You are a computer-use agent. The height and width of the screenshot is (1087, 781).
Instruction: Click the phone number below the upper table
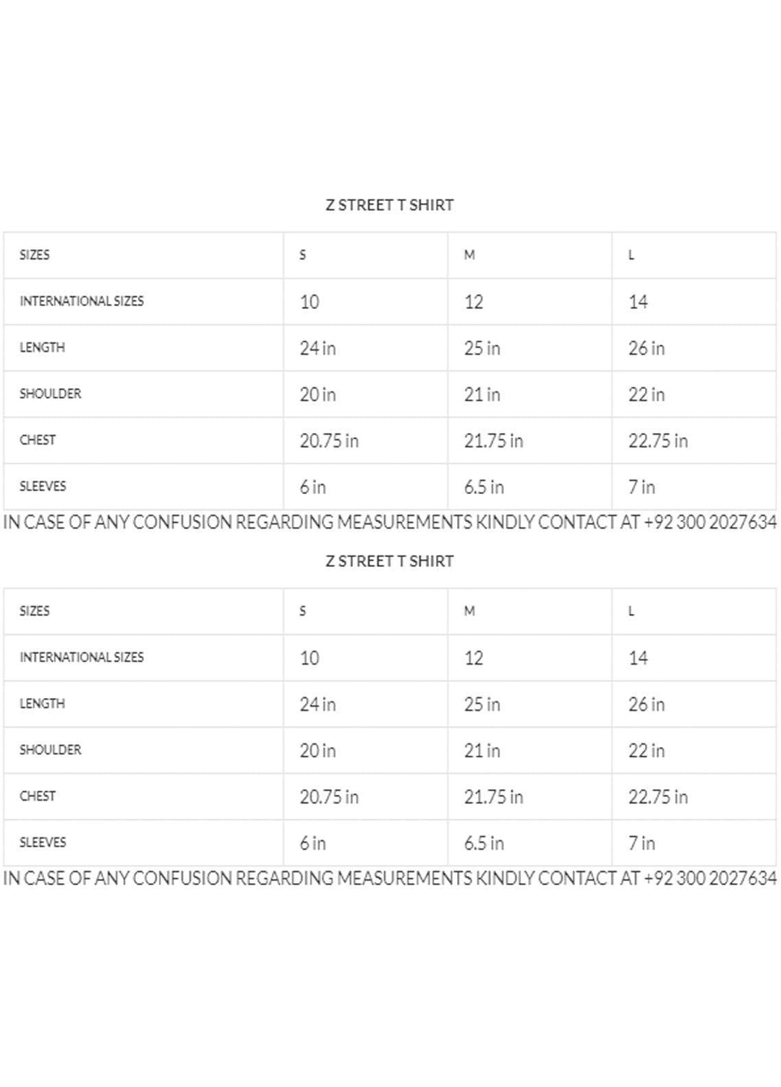pyautogui.click(x=710, y=522)
